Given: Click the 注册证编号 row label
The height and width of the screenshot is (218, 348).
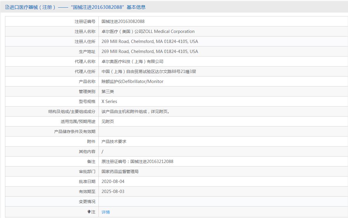Looking at the screenshot, I should pos(85,21).
